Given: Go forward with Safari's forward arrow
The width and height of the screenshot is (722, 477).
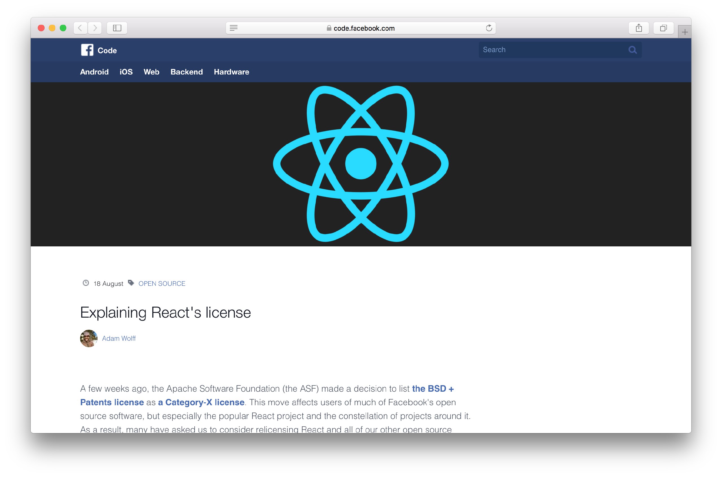Looking at the screenshot, I should [95, 28].
